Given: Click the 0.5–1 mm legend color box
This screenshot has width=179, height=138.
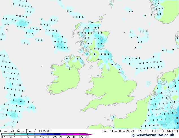Looking at the screenshot, I should click(x=11, y=134).
